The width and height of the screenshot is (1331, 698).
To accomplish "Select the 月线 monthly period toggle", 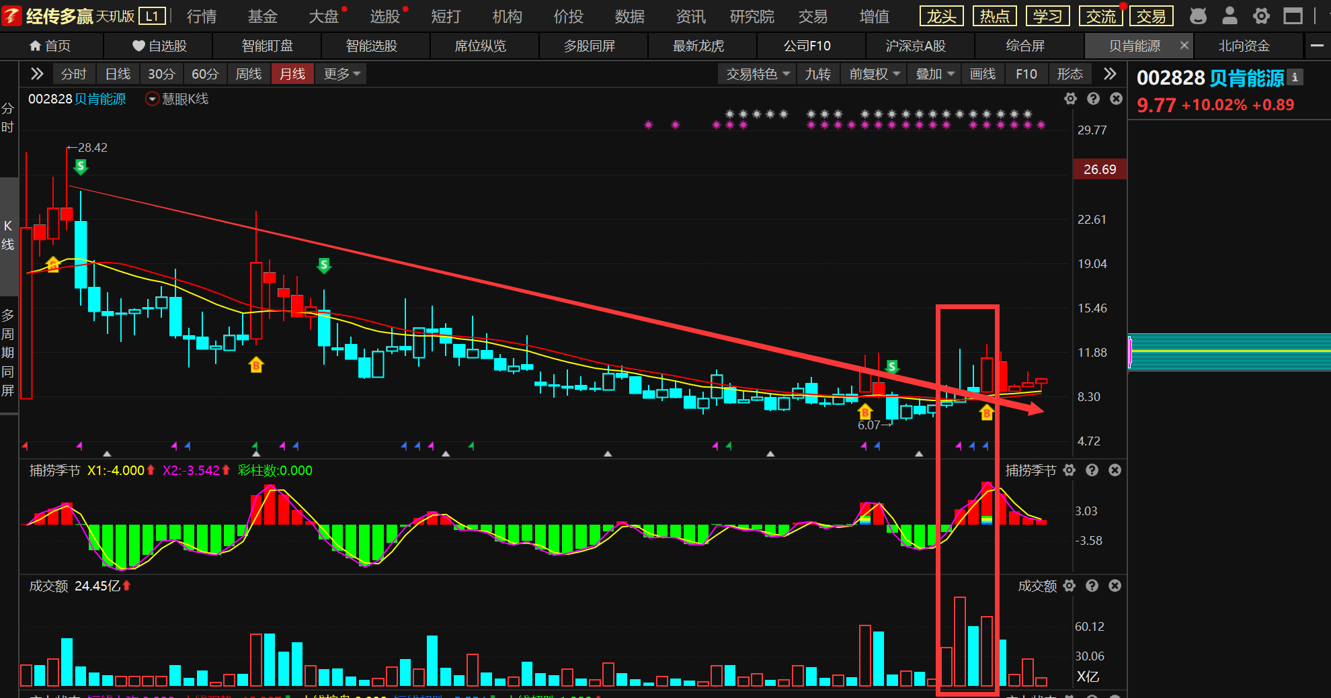I will [x=292, y=74].
